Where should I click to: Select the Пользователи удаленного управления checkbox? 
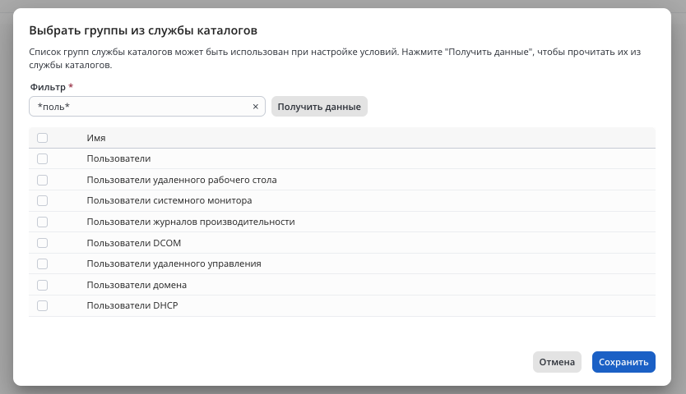pos(43,263)
